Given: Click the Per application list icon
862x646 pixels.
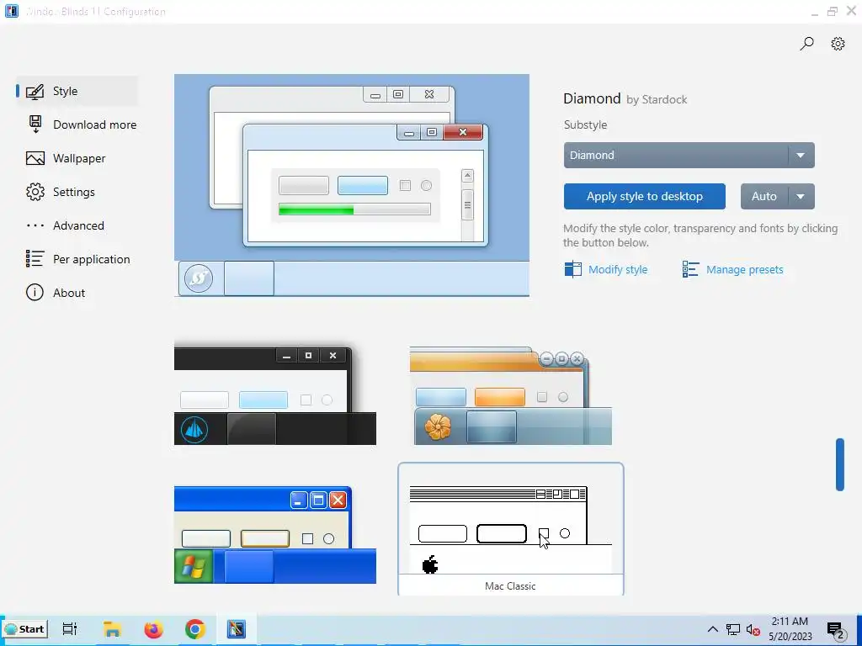Looking at the screenshot, I should [x=35, y=259].
